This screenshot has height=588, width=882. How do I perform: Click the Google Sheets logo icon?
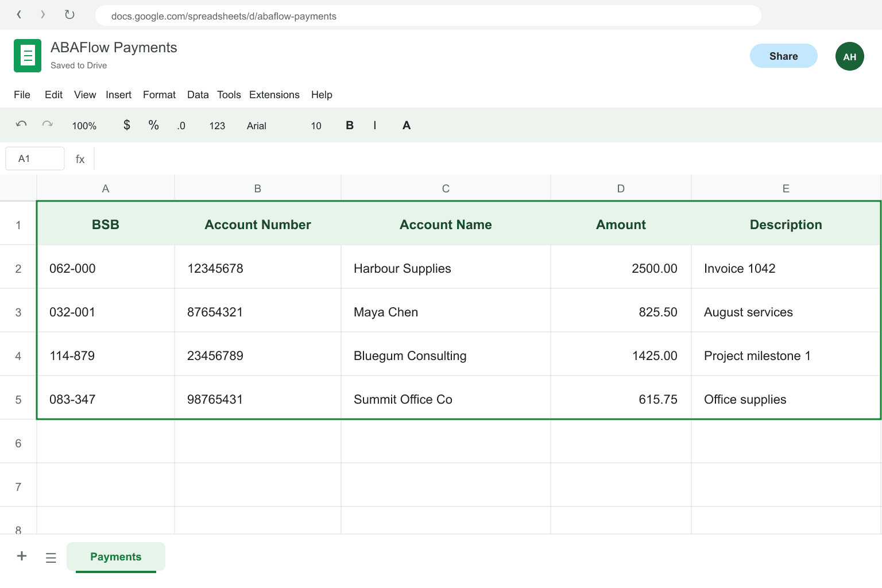pyautogui.click(x=28, y=56)
